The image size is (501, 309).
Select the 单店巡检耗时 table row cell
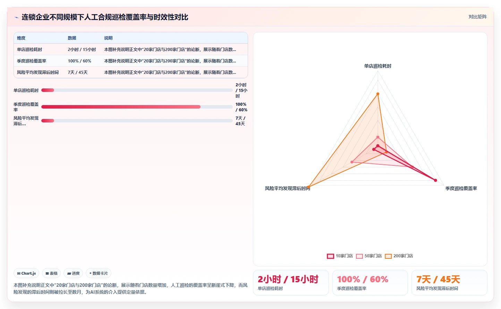pyautogui.click(x=29, y=50)
